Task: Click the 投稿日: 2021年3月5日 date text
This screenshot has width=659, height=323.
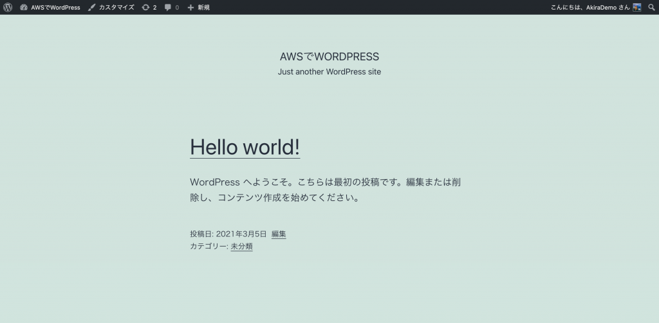Action: [x=228, y=234]
